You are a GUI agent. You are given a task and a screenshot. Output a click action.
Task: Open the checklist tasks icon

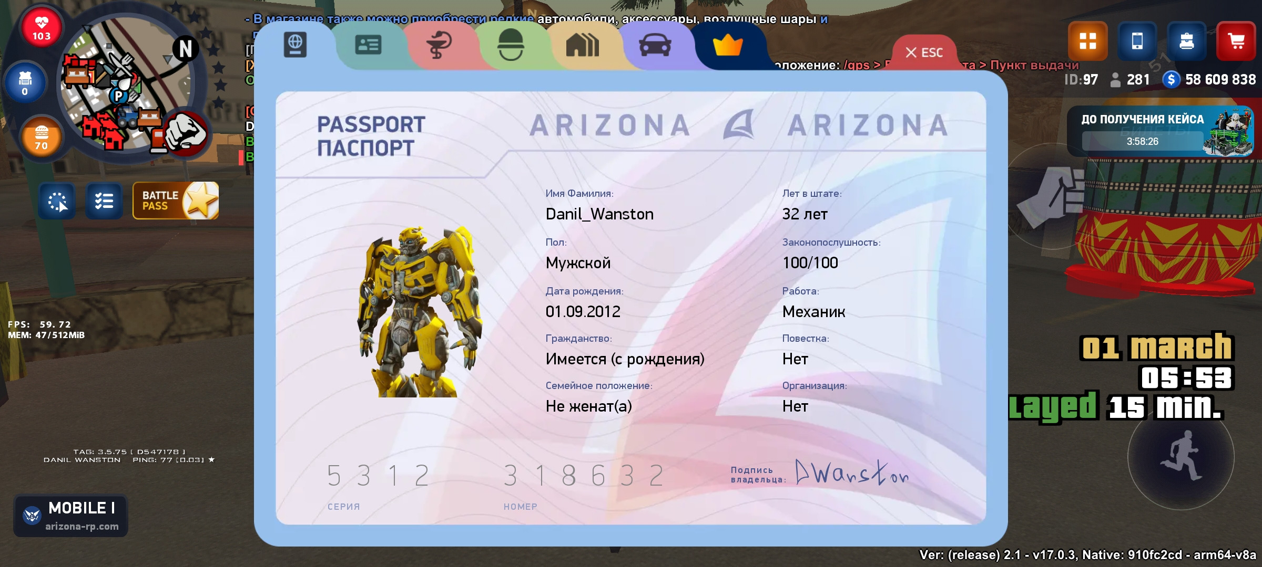tap(104, 201)
